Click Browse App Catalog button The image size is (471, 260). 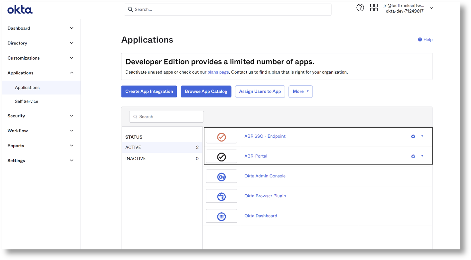[206, 92]
